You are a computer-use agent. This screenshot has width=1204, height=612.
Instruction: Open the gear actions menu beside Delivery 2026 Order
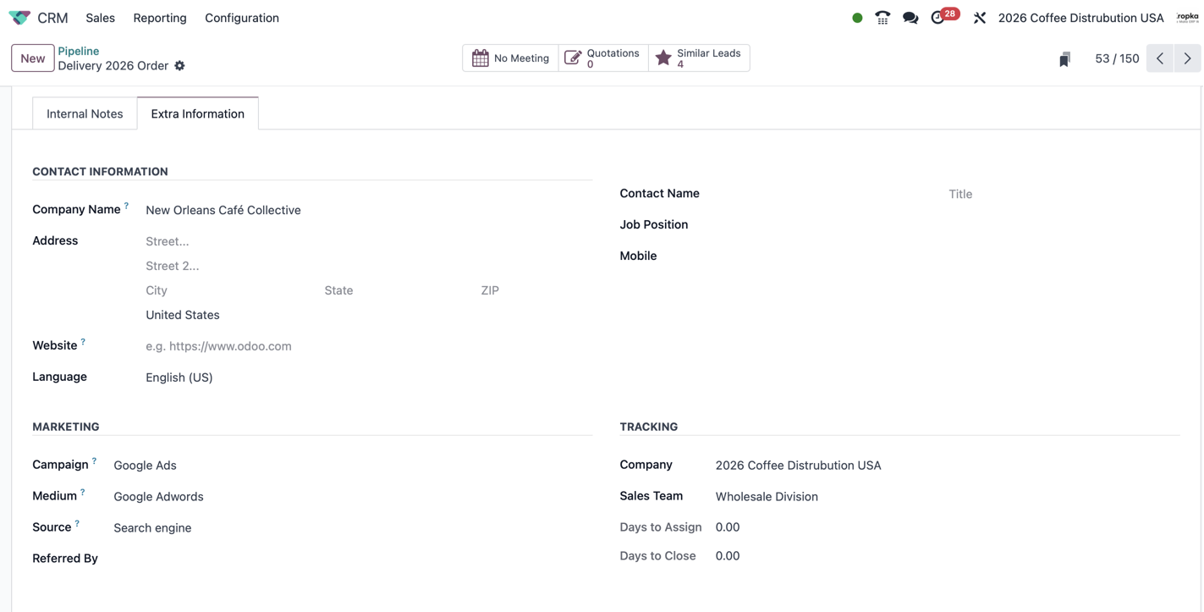tap(179, 66)
